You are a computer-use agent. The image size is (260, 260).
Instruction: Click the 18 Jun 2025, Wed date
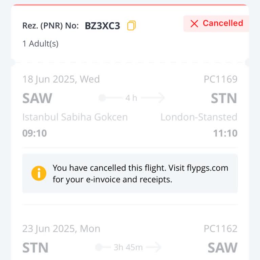61,79
